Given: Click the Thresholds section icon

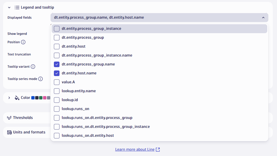Looking at the screenshot, I should [9, 118].
